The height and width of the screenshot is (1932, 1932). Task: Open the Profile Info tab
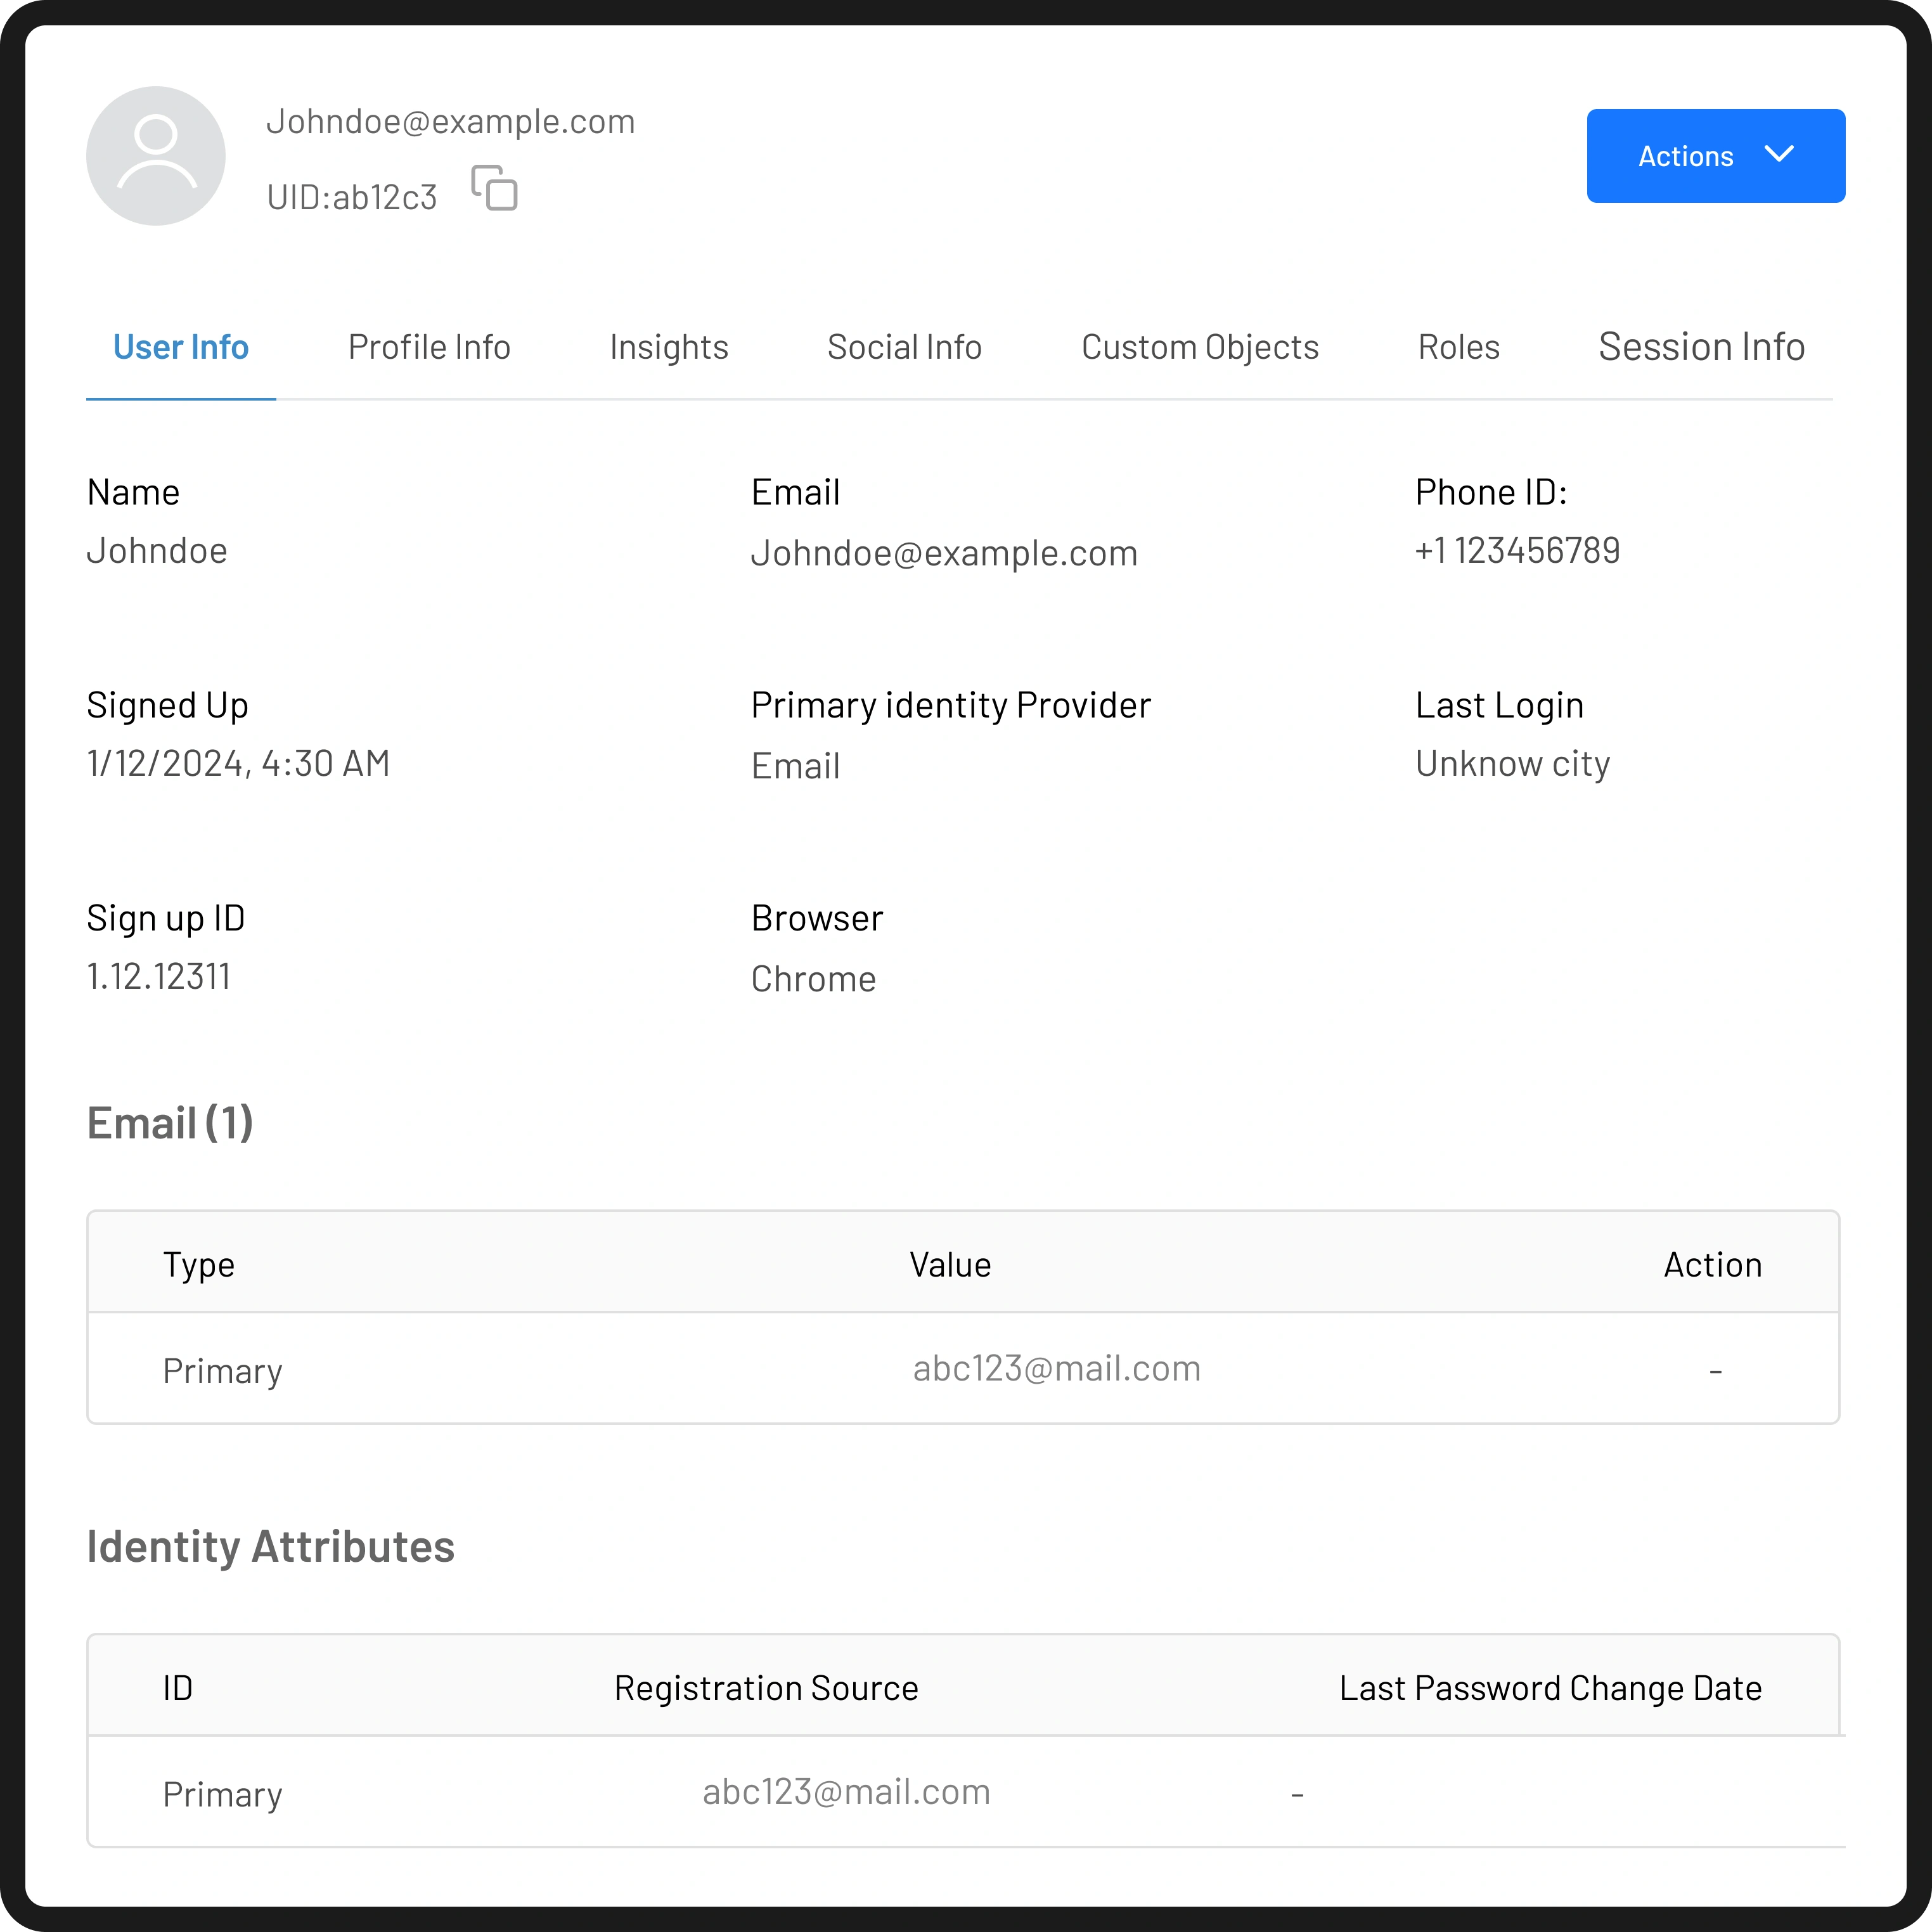429,347
